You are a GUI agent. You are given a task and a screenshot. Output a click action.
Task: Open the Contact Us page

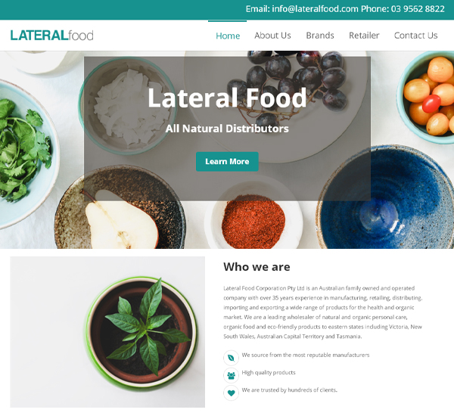point(415,36)
